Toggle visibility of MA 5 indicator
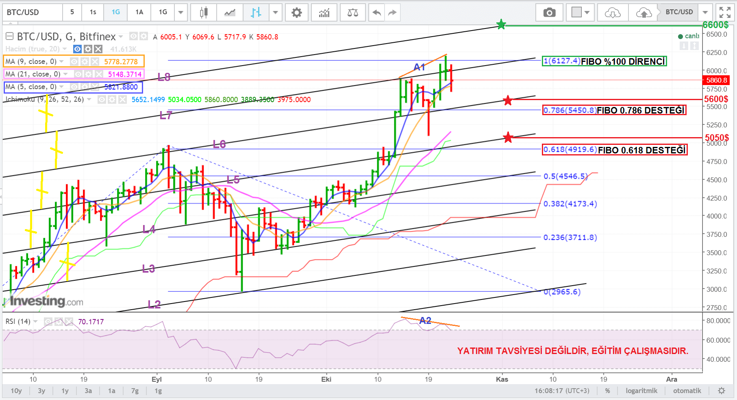The image size is (737, 400). pyautogui.click(x=74, y=87)
